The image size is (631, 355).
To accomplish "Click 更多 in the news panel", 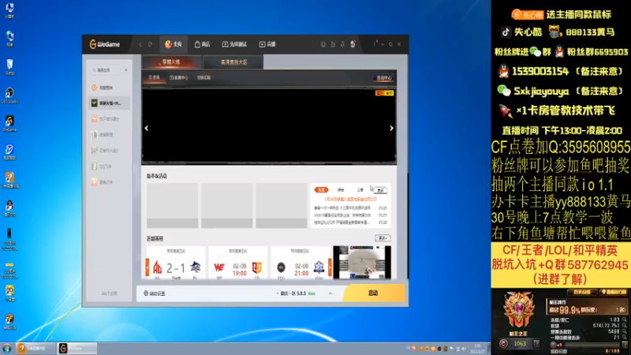I will tap(380, 190).
